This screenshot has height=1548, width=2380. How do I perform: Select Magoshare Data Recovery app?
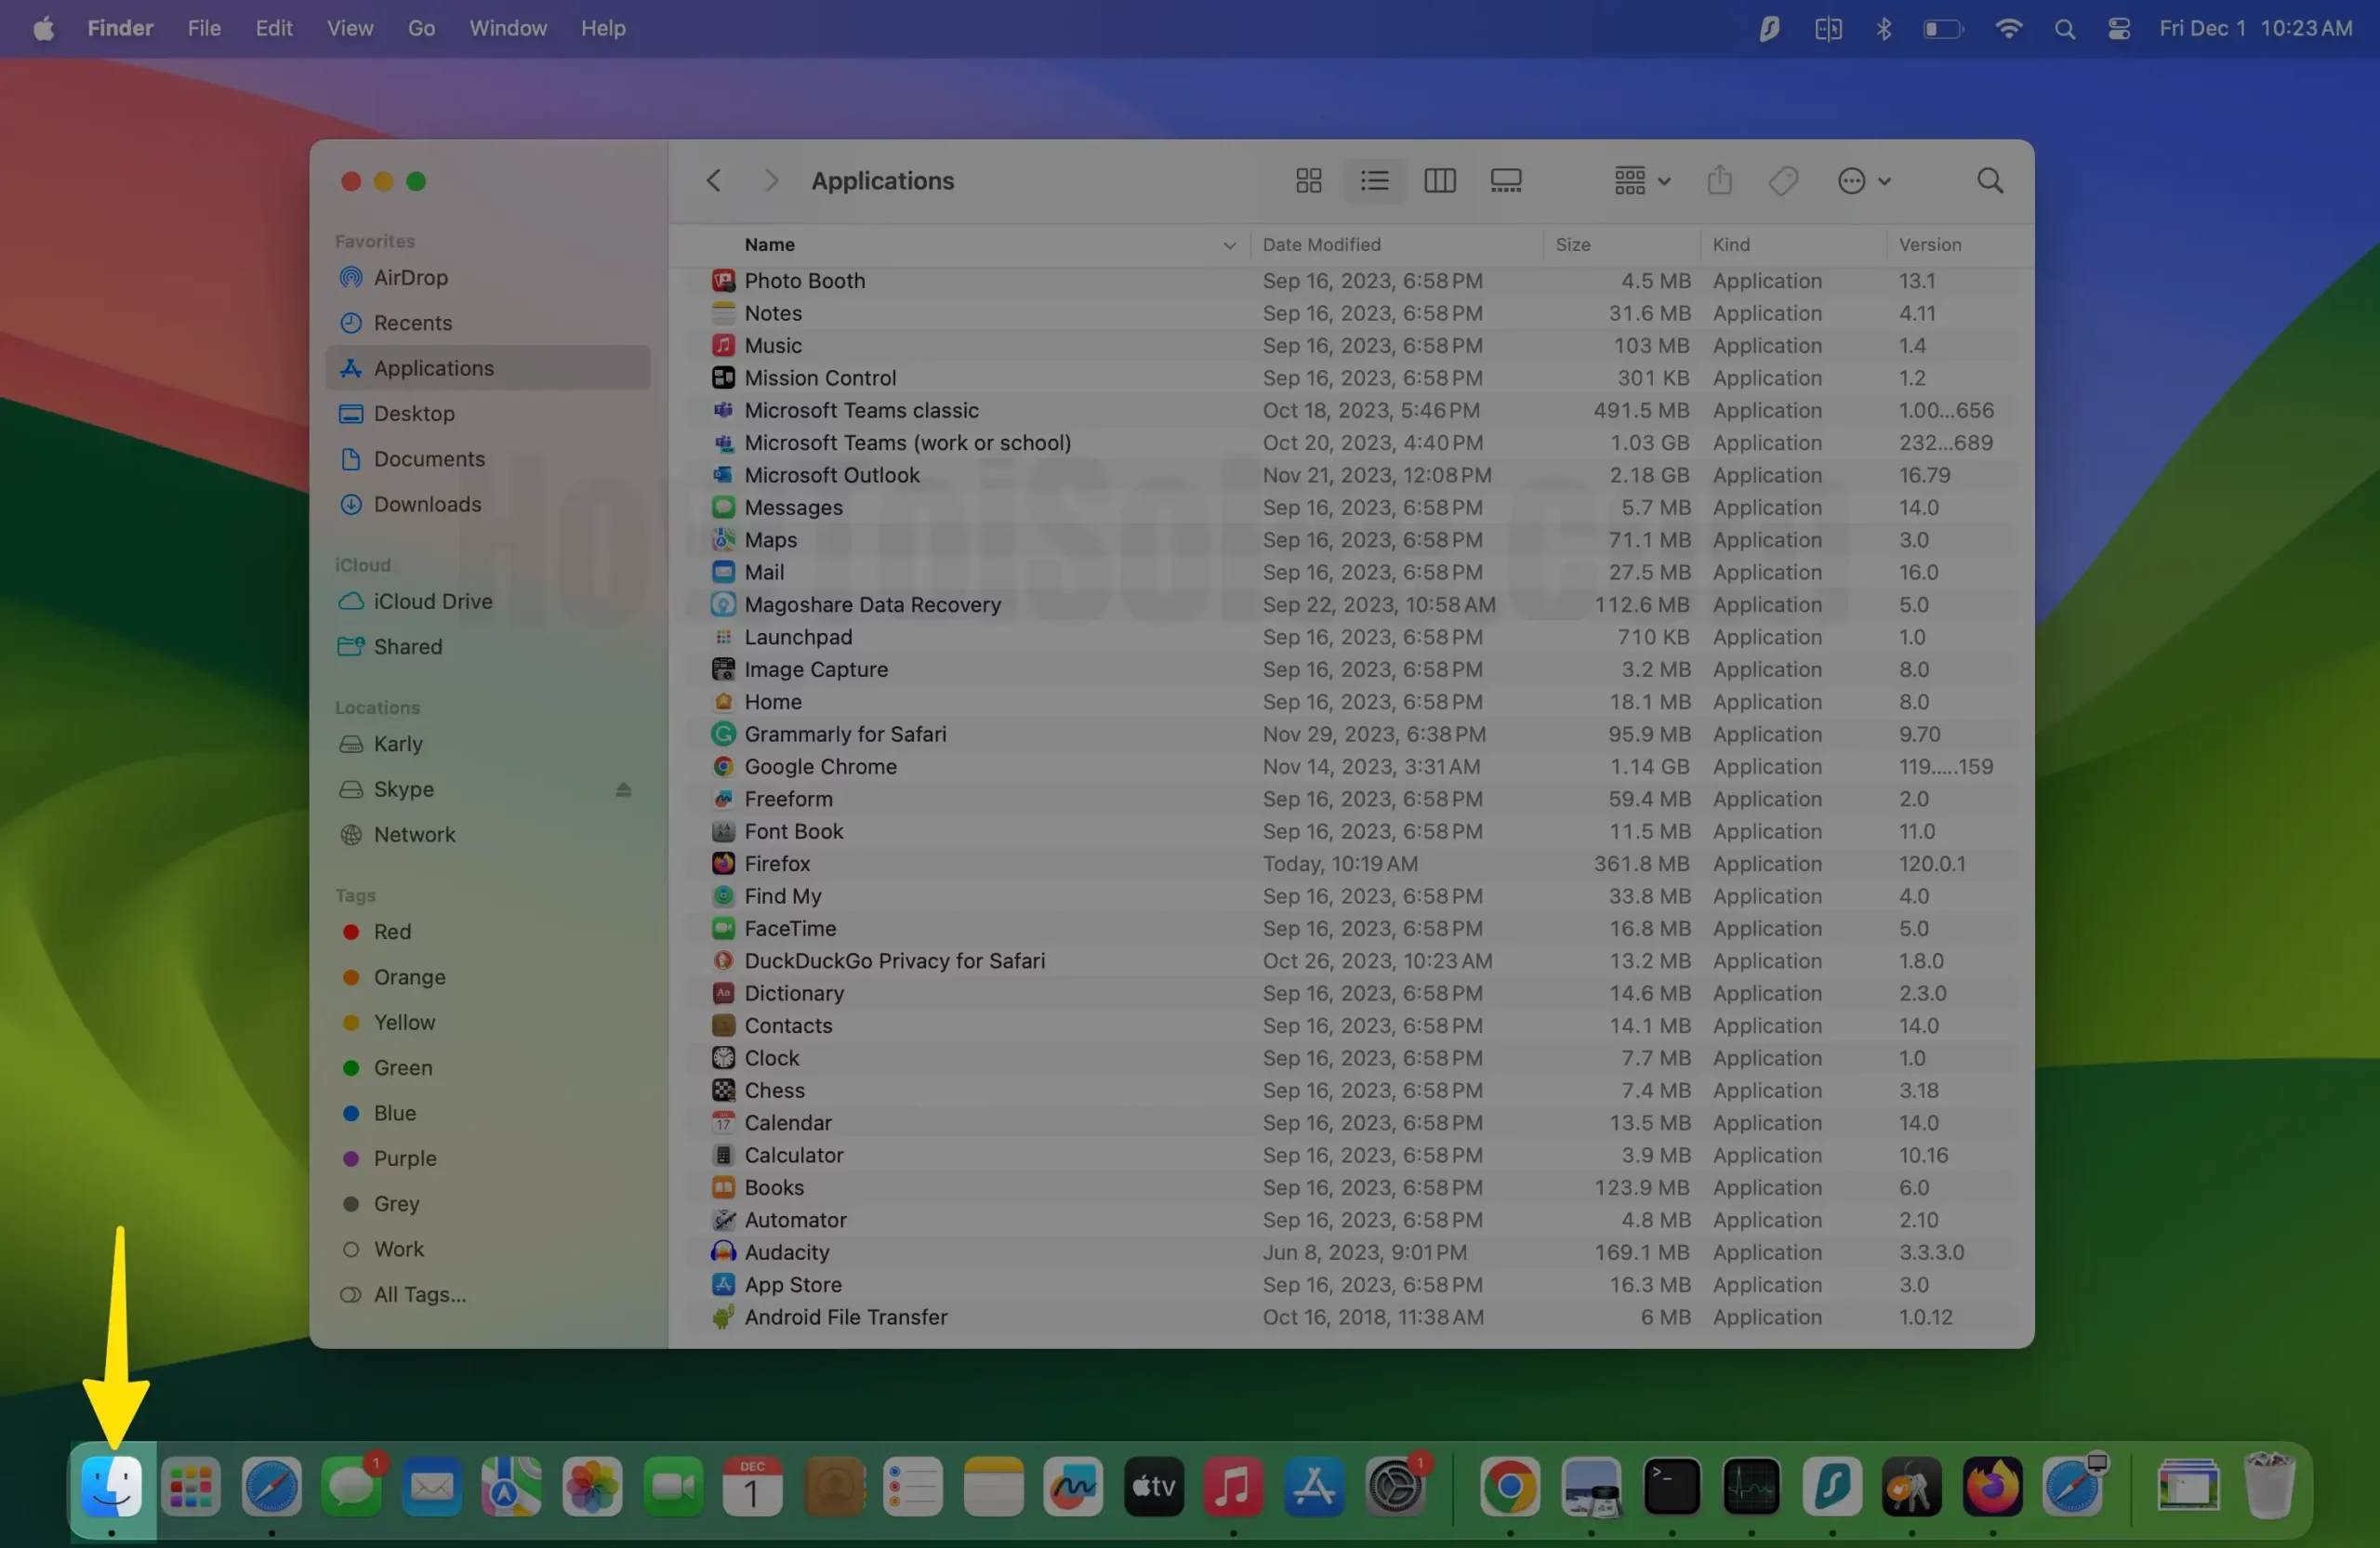(x=1350, y=605)
